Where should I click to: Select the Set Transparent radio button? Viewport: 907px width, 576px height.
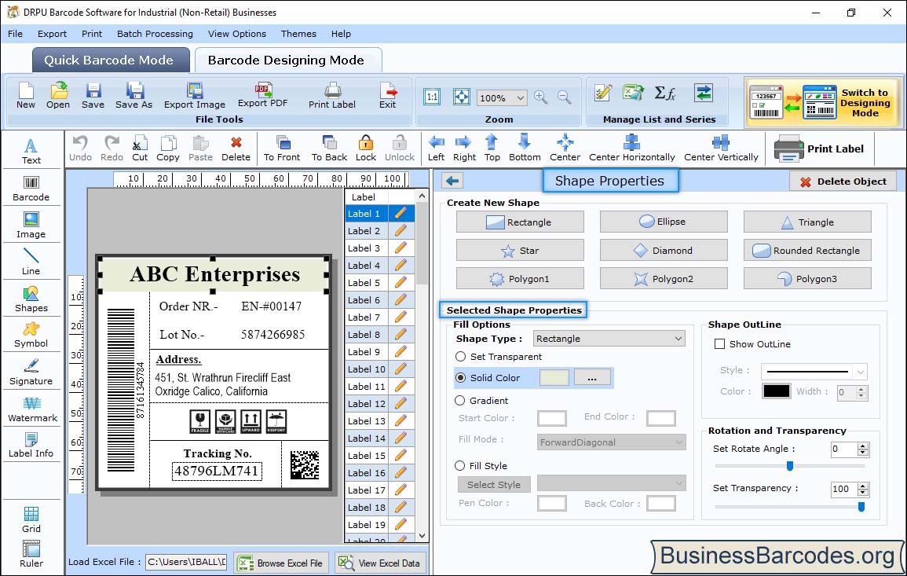pos(460,357)
